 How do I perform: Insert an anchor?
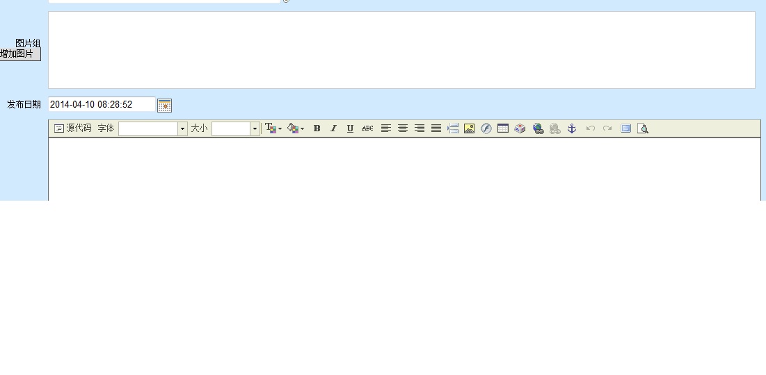[x=572, y=128]
